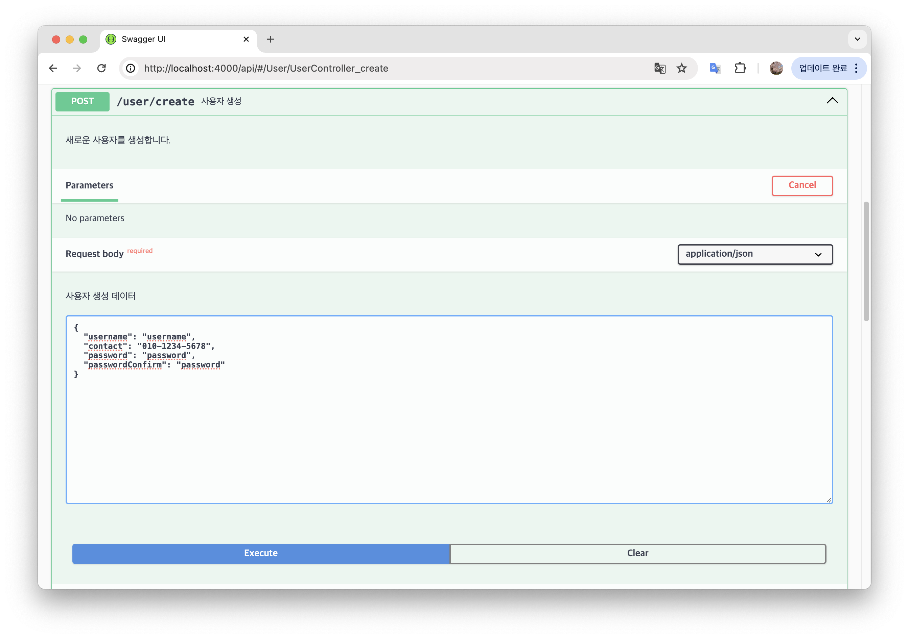909x639 pixels.
Task: Click the "사용자 생성 데이터" description
Action: pos(100,296)
